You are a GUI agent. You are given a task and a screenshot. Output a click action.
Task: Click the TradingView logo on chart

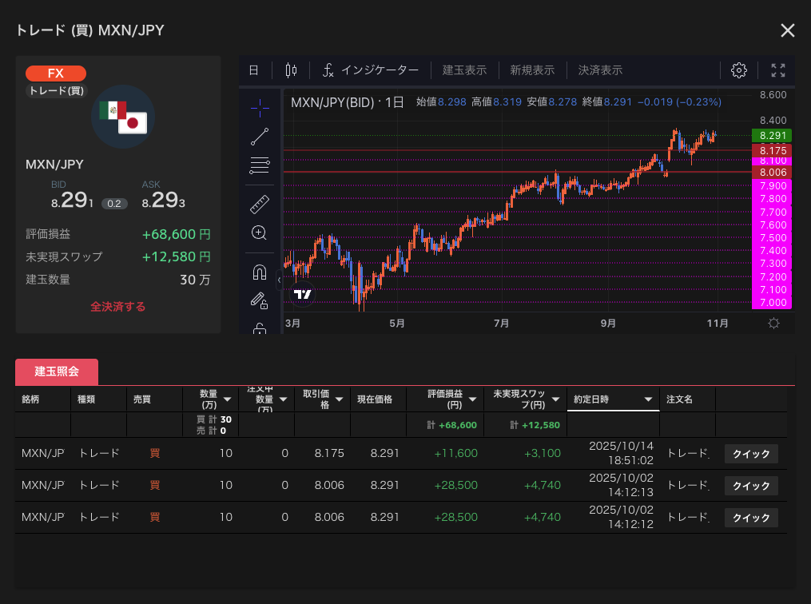click(302, 294)
